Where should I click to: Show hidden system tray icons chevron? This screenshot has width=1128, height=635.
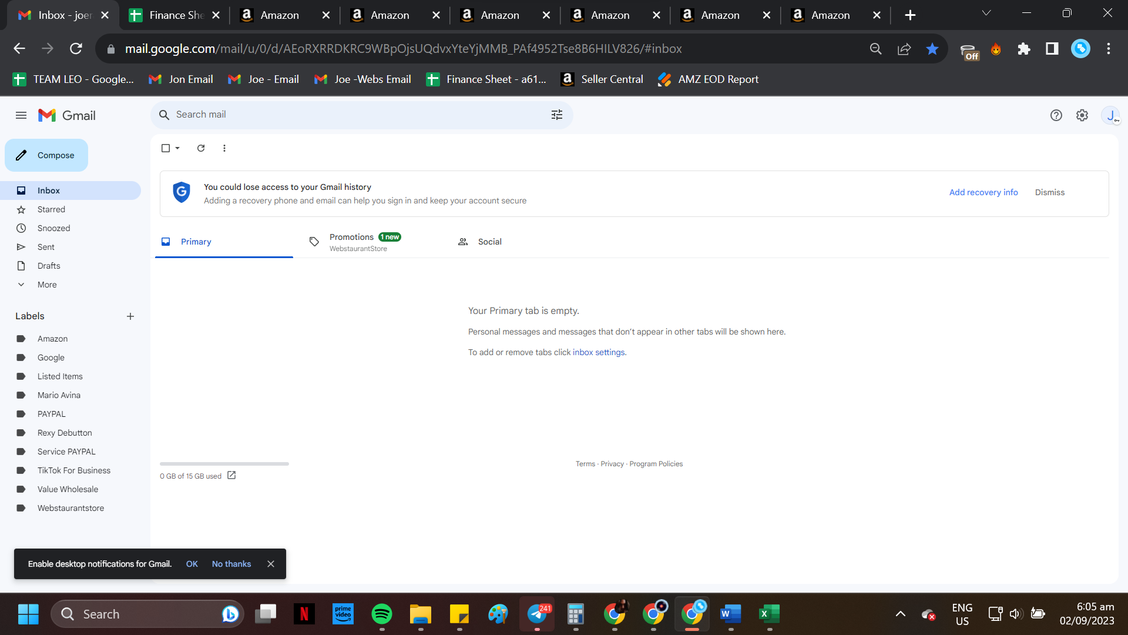coord(900,614)
